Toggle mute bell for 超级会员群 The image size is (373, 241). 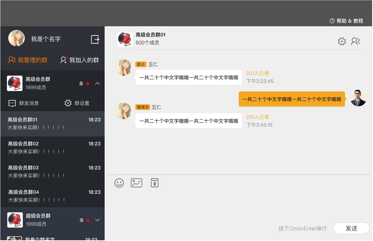81,220
